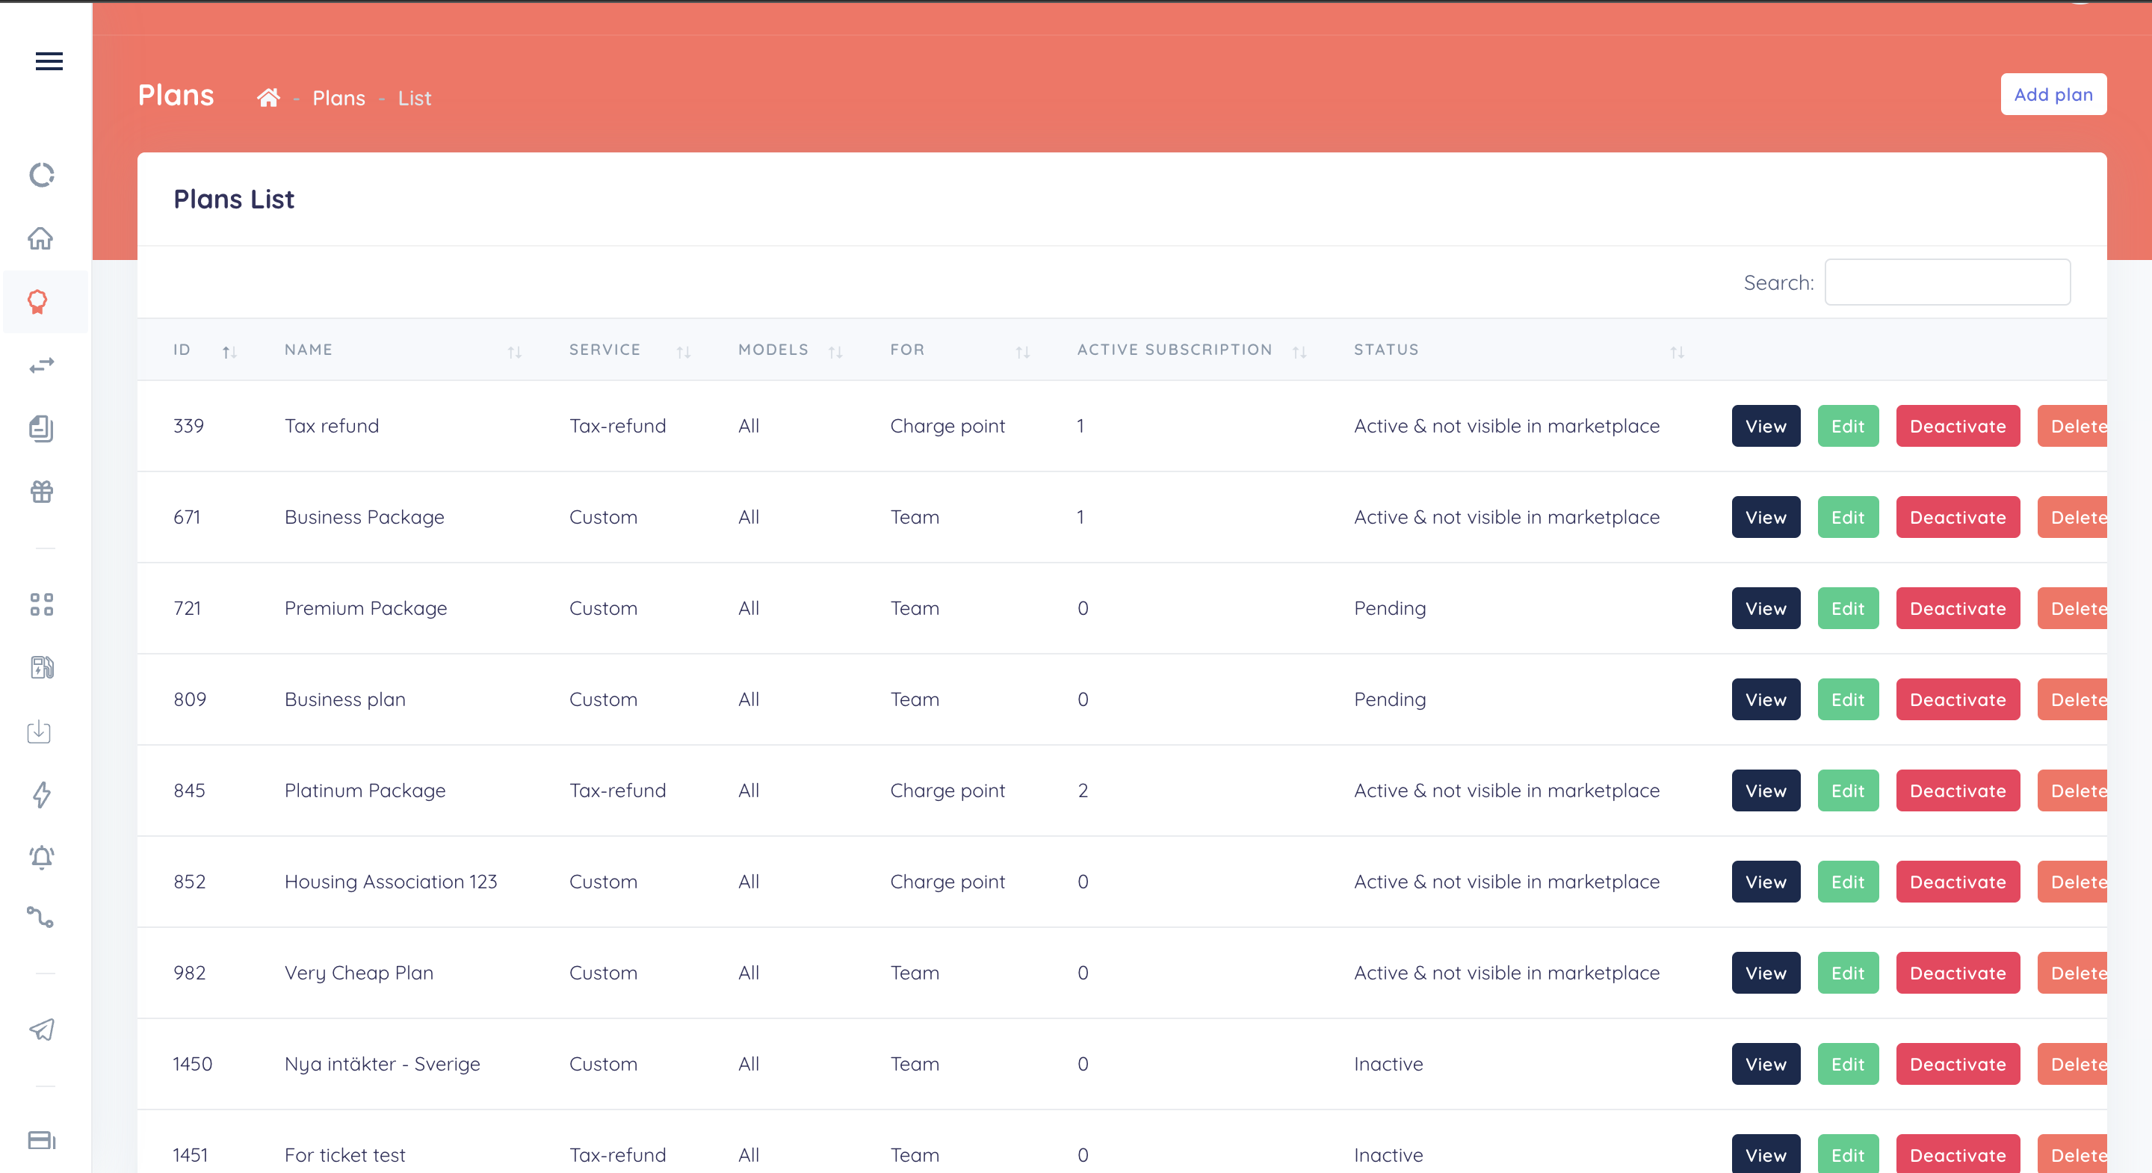Open the hamburger menu icon
Viewport: 2152px width, 1173px height.
pos(49,61)
